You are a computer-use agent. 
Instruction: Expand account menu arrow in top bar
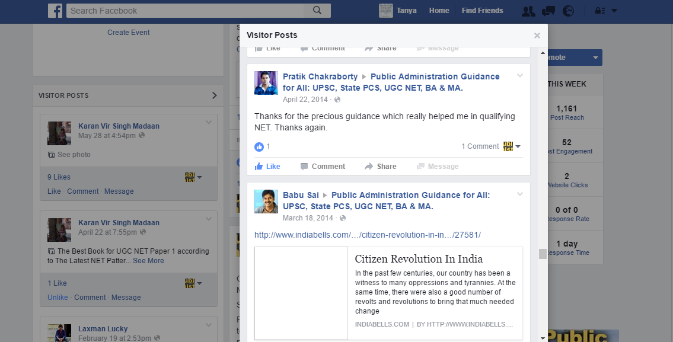[x=614, y=11]
